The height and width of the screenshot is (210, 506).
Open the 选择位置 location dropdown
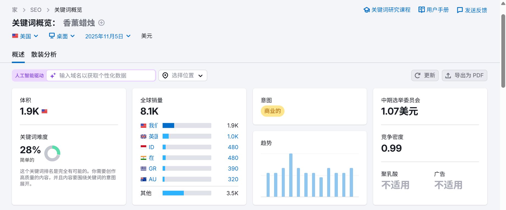pos(183,75)
